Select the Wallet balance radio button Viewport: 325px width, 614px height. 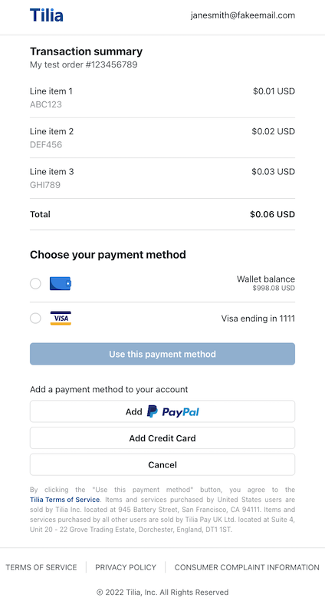click(x=35, y=283)
